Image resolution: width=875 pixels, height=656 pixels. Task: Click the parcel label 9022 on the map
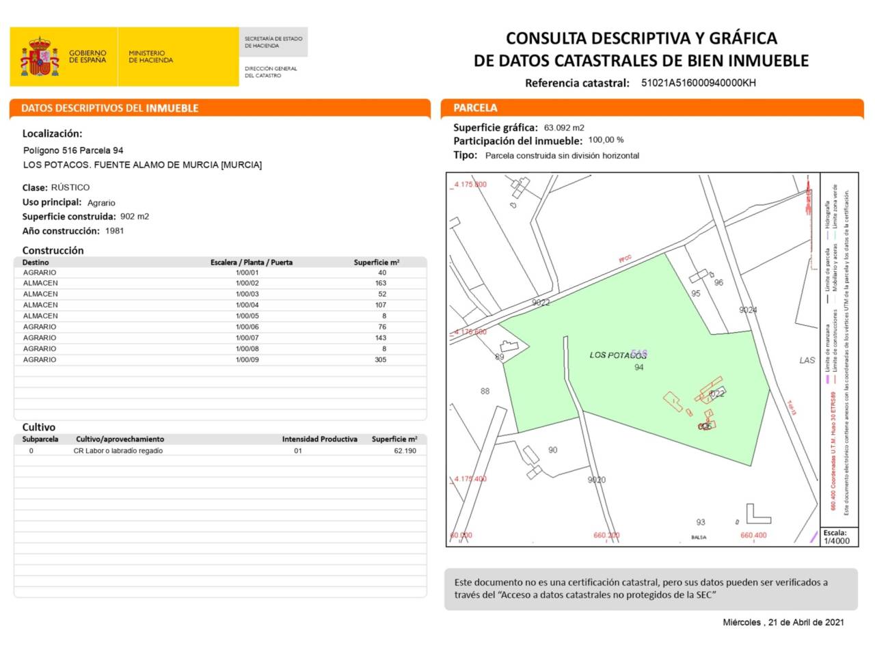[541, 302]
